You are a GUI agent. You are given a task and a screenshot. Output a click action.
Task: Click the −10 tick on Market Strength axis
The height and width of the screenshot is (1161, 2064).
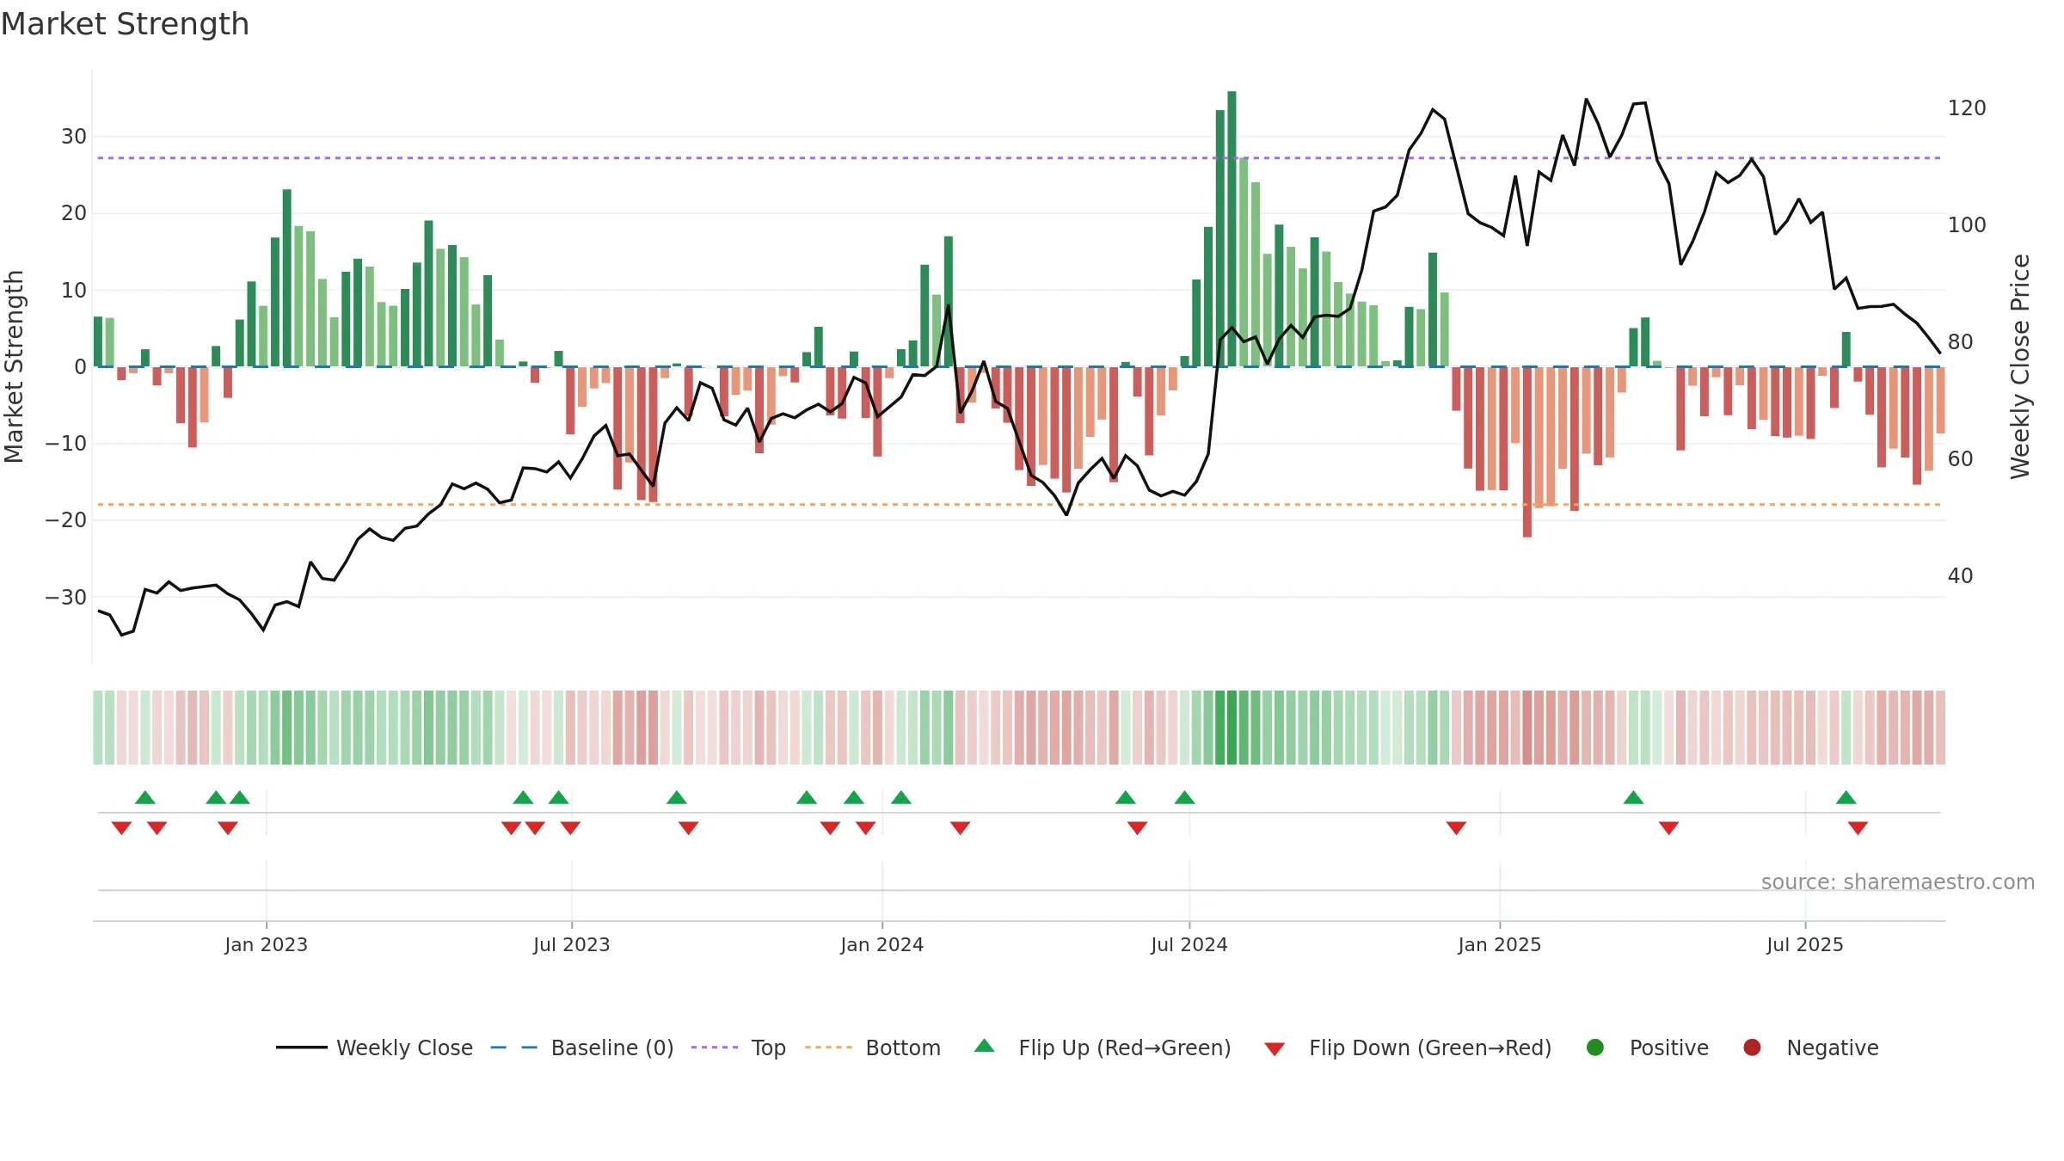coord(66,444)
